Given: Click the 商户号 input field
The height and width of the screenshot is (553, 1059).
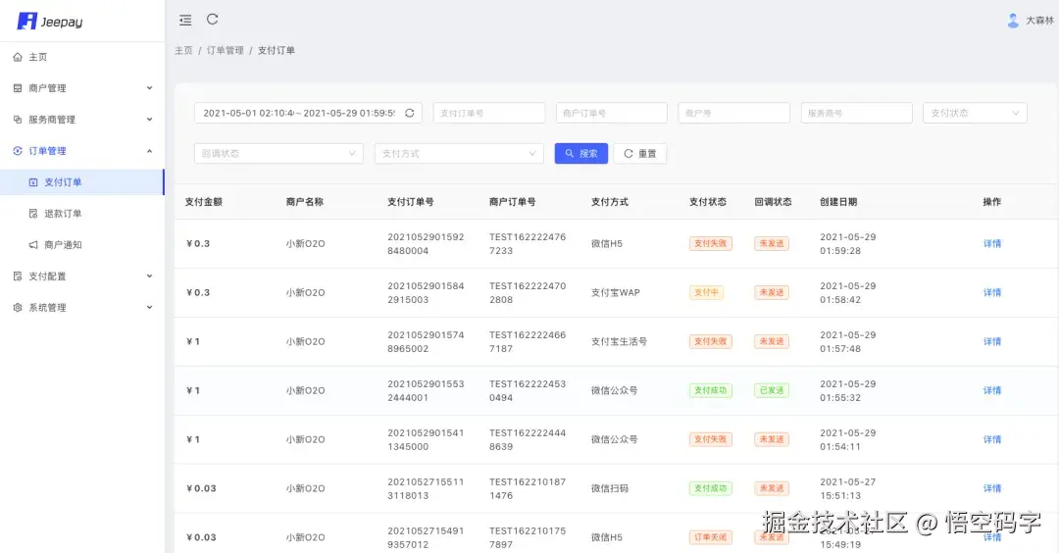Looking at the screenshot, I should (733, 114).
